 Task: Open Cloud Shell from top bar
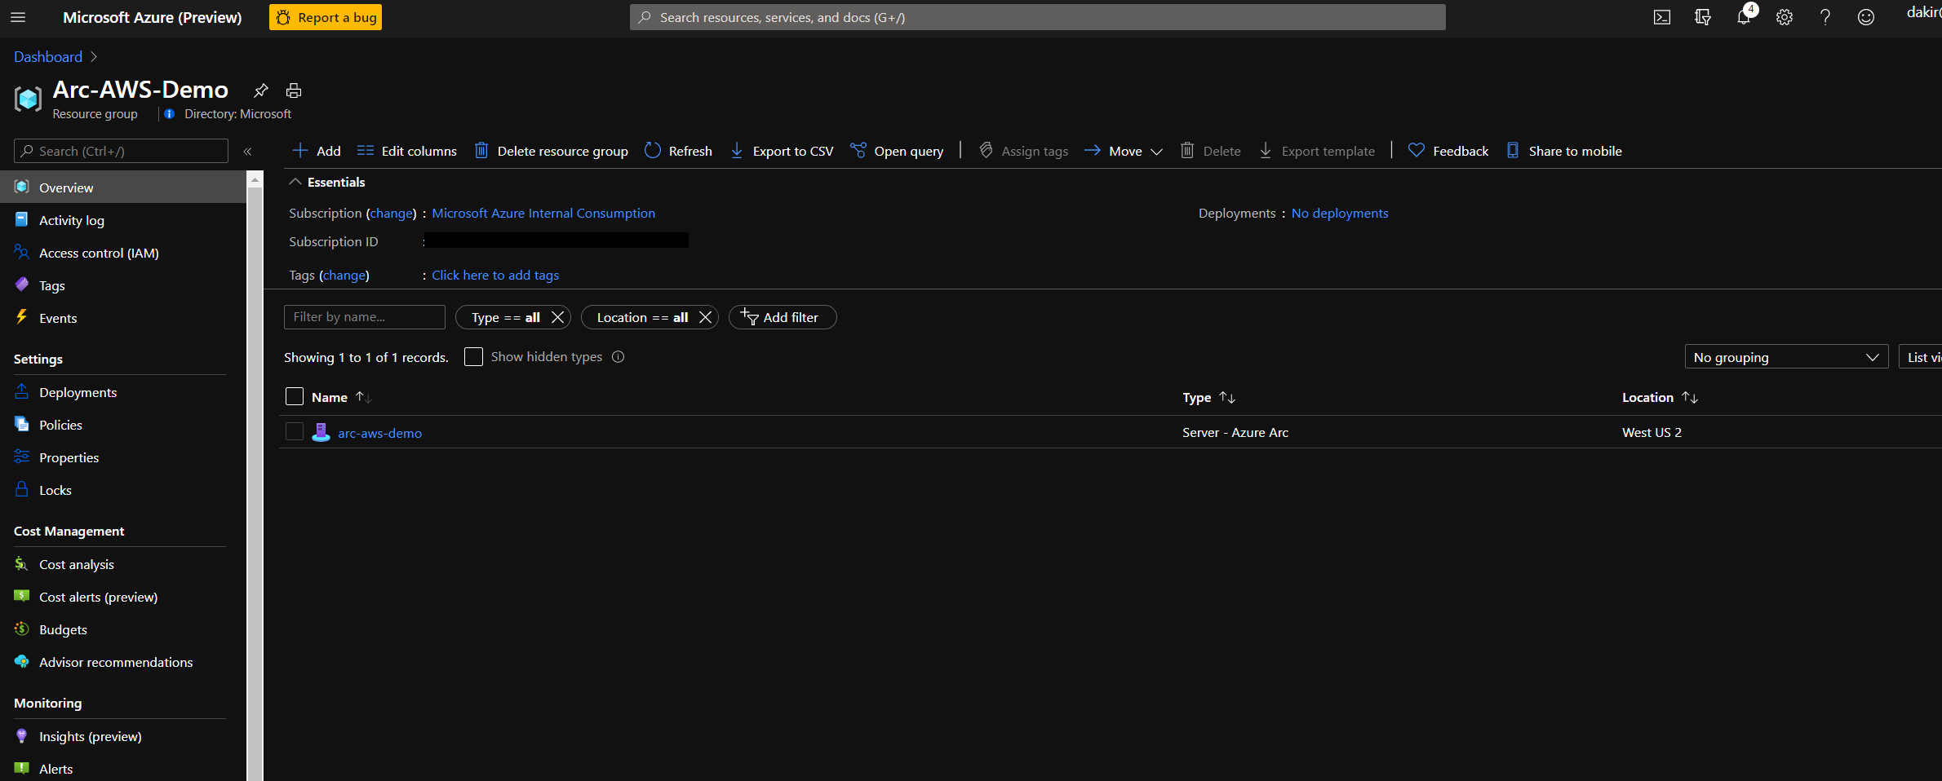tap(1661, 17)
